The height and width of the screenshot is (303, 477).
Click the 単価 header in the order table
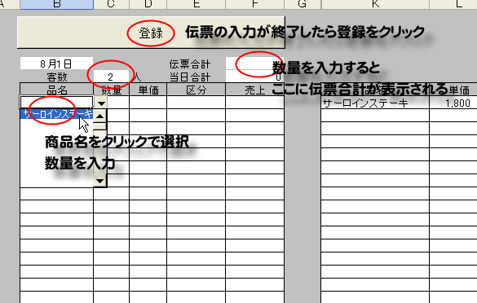pyautogui.click(x=148, y=90)
